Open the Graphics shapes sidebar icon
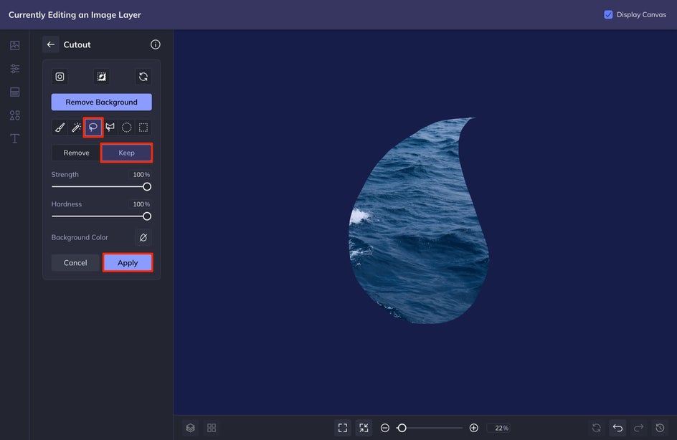 coord(14,115)
